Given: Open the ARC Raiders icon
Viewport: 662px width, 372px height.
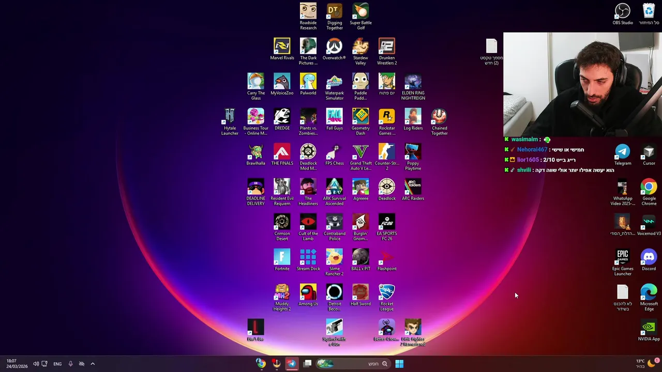Looking at the screenshot, I should (413, 190).
